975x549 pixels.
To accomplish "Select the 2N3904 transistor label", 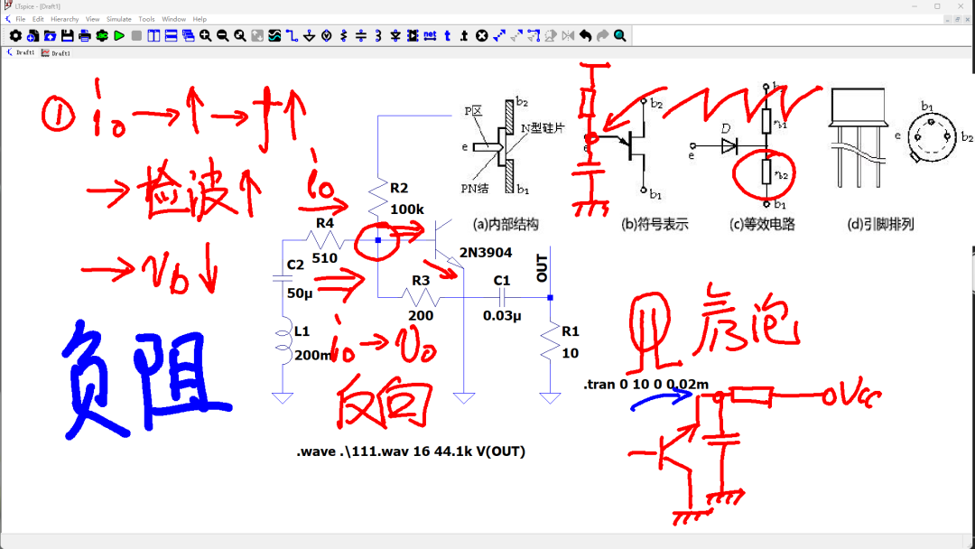I will click(x=486, y=253).
